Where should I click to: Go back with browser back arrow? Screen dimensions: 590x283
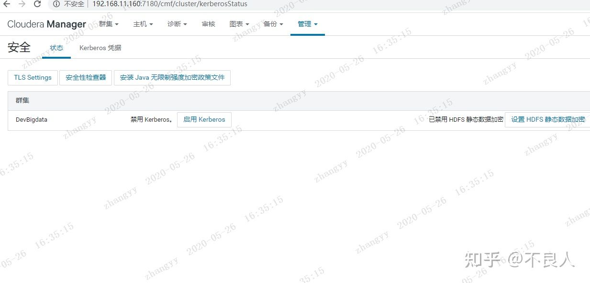click(x=7, y=4)
